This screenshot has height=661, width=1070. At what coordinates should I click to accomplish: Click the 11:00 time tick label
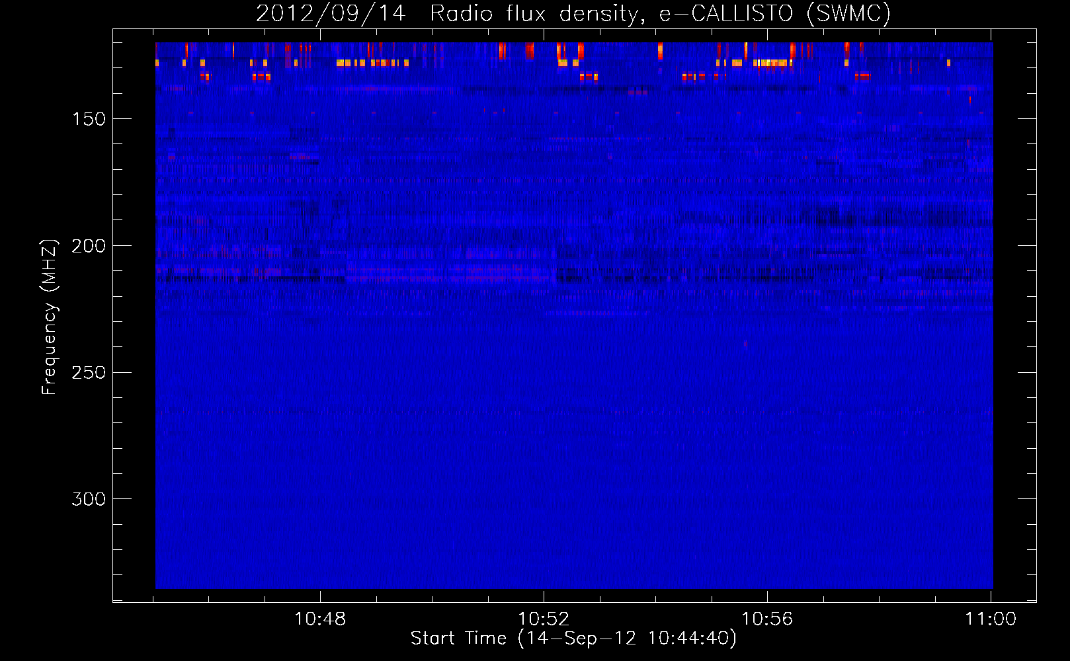click(991, 619)
